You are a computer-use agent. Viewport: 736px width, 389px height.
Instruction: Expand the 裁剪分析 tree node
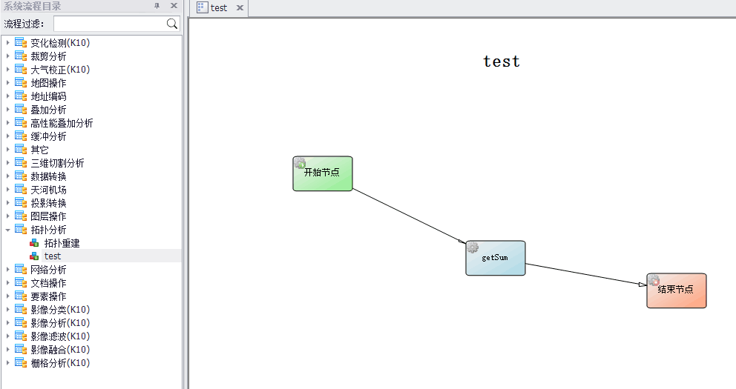[x=8, y=56]
